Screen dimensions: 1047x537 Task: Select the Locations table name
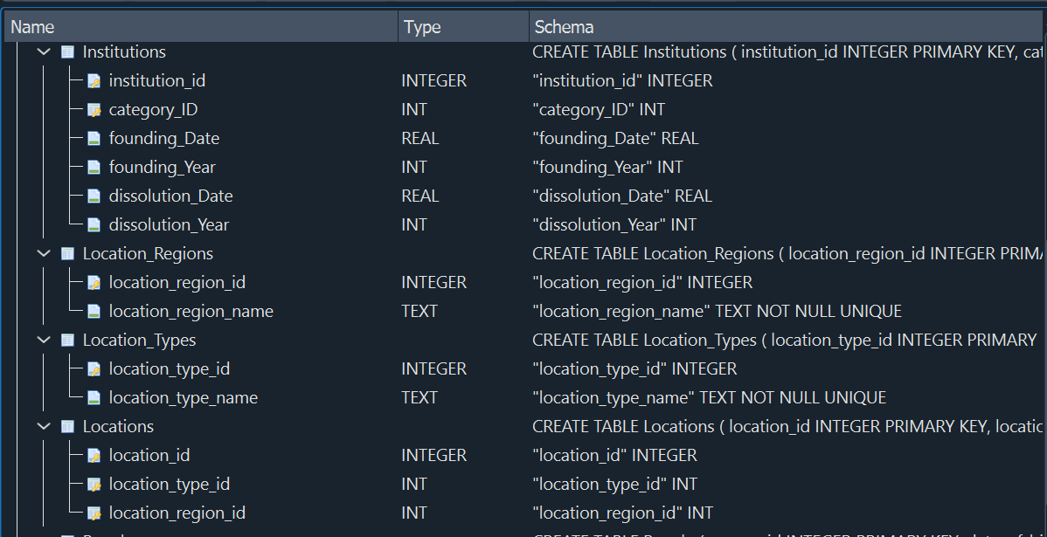tap(117, 426)
